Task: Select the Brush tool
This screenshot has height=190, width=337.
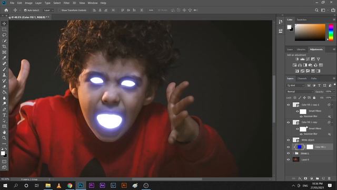Action: click(x=4, y=69)
